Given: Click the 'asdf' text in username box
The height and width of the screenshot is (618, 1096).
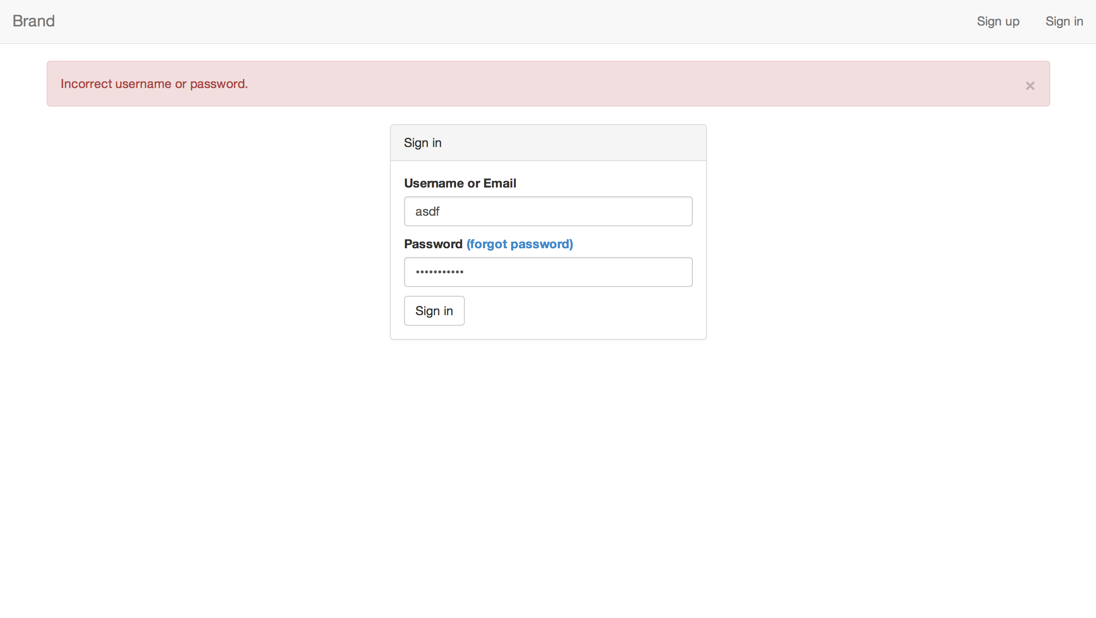Looking at the screenshot, I should [x=427, y=211].
